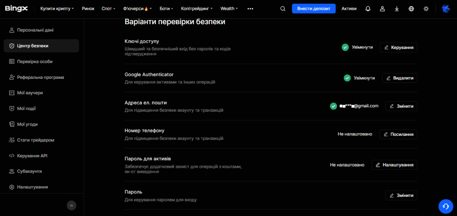The height and width of the screenshot is (216, 457).
Task: Click green check next to Ключі доступу status
Action: coord(345,47)
